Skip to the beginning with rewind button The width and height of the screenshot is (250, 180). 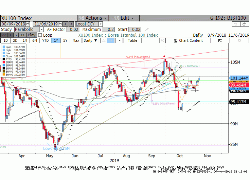(x=4, y=35)
